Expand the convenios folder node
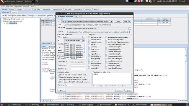Viewport: 189px width, 106px height. click(5, 23)
